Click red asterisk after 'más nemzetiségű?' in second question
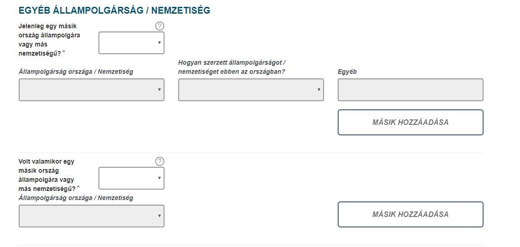 click(x=78, y=187)
